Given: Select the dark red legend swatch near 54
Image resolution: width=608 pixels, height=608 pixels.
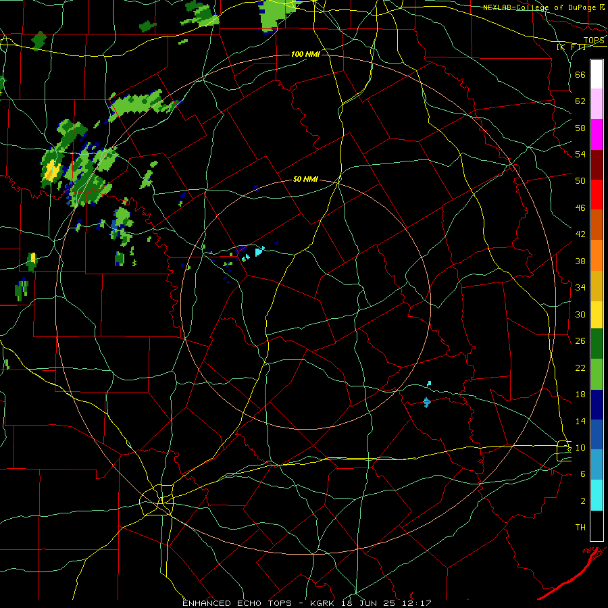Looking at the screenshot, I should click(597, 165).
